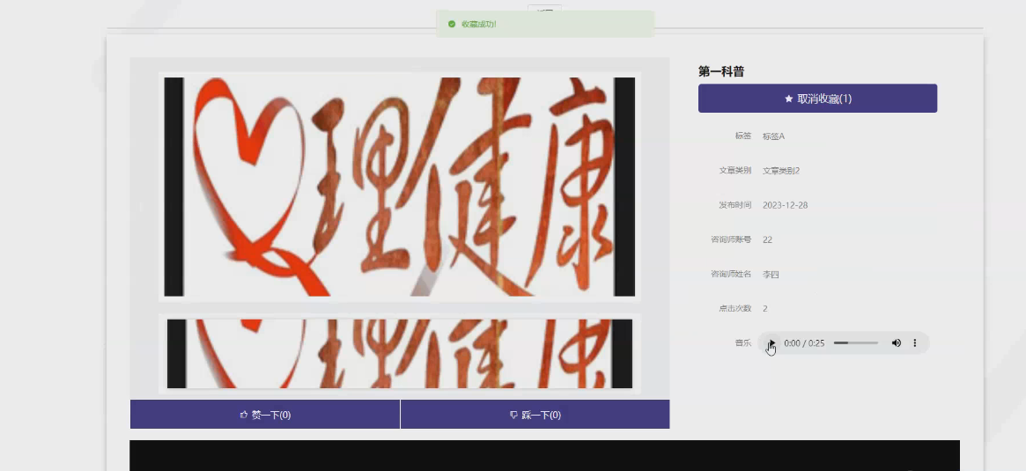Click the audio progress slider

click(x=856, y=342)
